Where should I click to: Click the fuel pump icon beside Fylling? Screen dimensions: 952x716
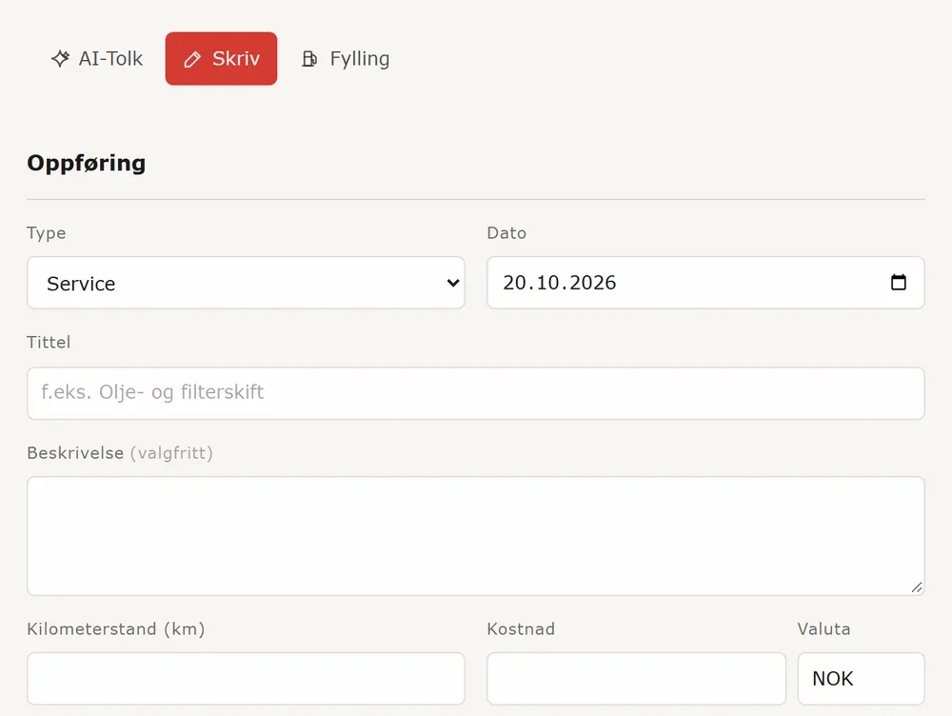(309, 58)
